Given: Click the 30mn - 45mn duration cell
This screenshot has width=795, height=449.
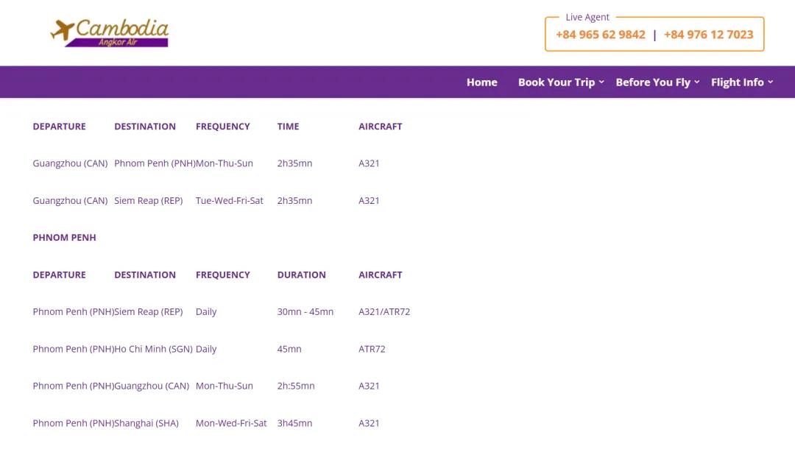Looking at the screenshot, I should click(x=305, y=312).
